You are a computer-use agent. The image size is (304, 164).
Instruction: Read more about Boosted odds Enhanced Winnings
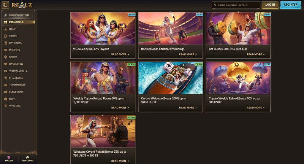188,54
